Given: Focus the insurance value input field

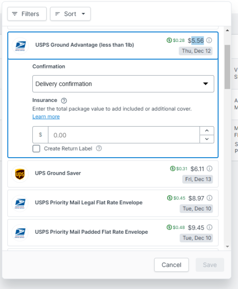Looking at the screenshot, I should click(124, 135).
